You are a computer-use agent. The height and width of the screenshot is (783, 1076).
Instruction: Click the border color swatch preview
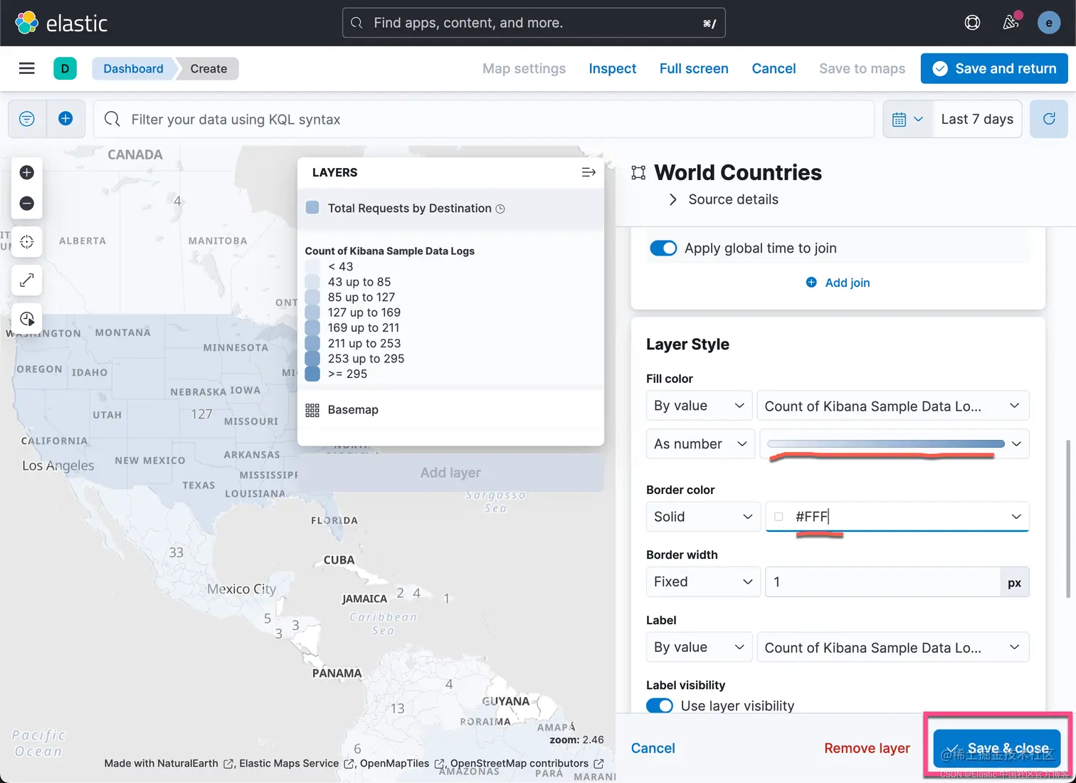(x=779, y=517)
